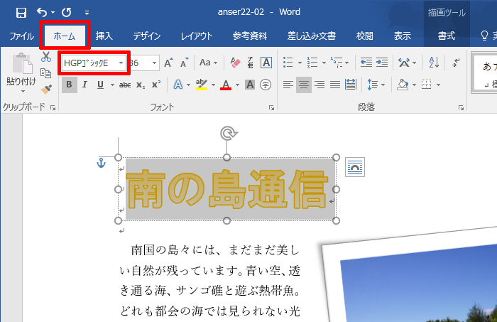Paste using the 貼り付け button
497x322 pixels.
[x=21, y=69]
